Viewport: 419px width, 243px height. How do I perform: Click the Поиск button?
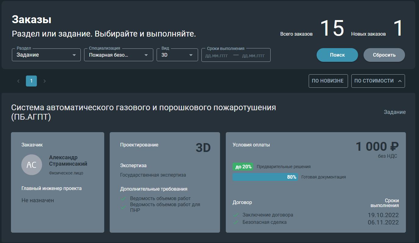click(337, 55)
